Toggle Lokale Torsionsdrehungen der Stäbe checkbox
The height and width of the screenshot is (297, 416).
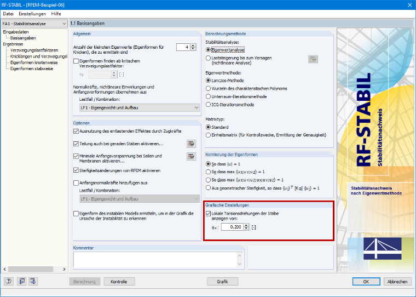[x=208, y=214]
